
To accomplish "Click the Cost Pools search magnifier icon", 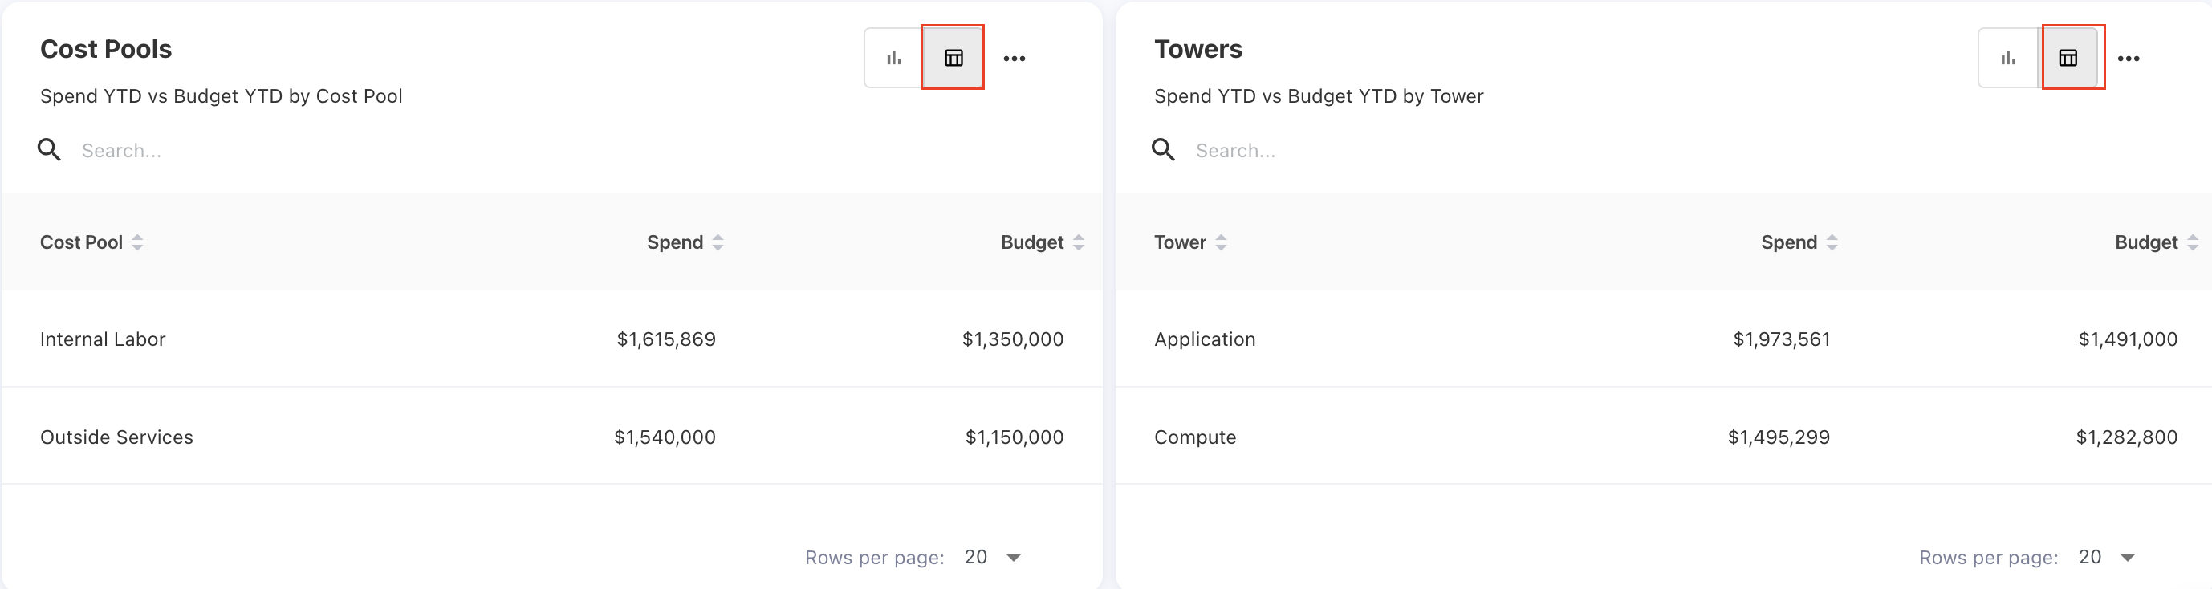I will [x=49, y=150].
